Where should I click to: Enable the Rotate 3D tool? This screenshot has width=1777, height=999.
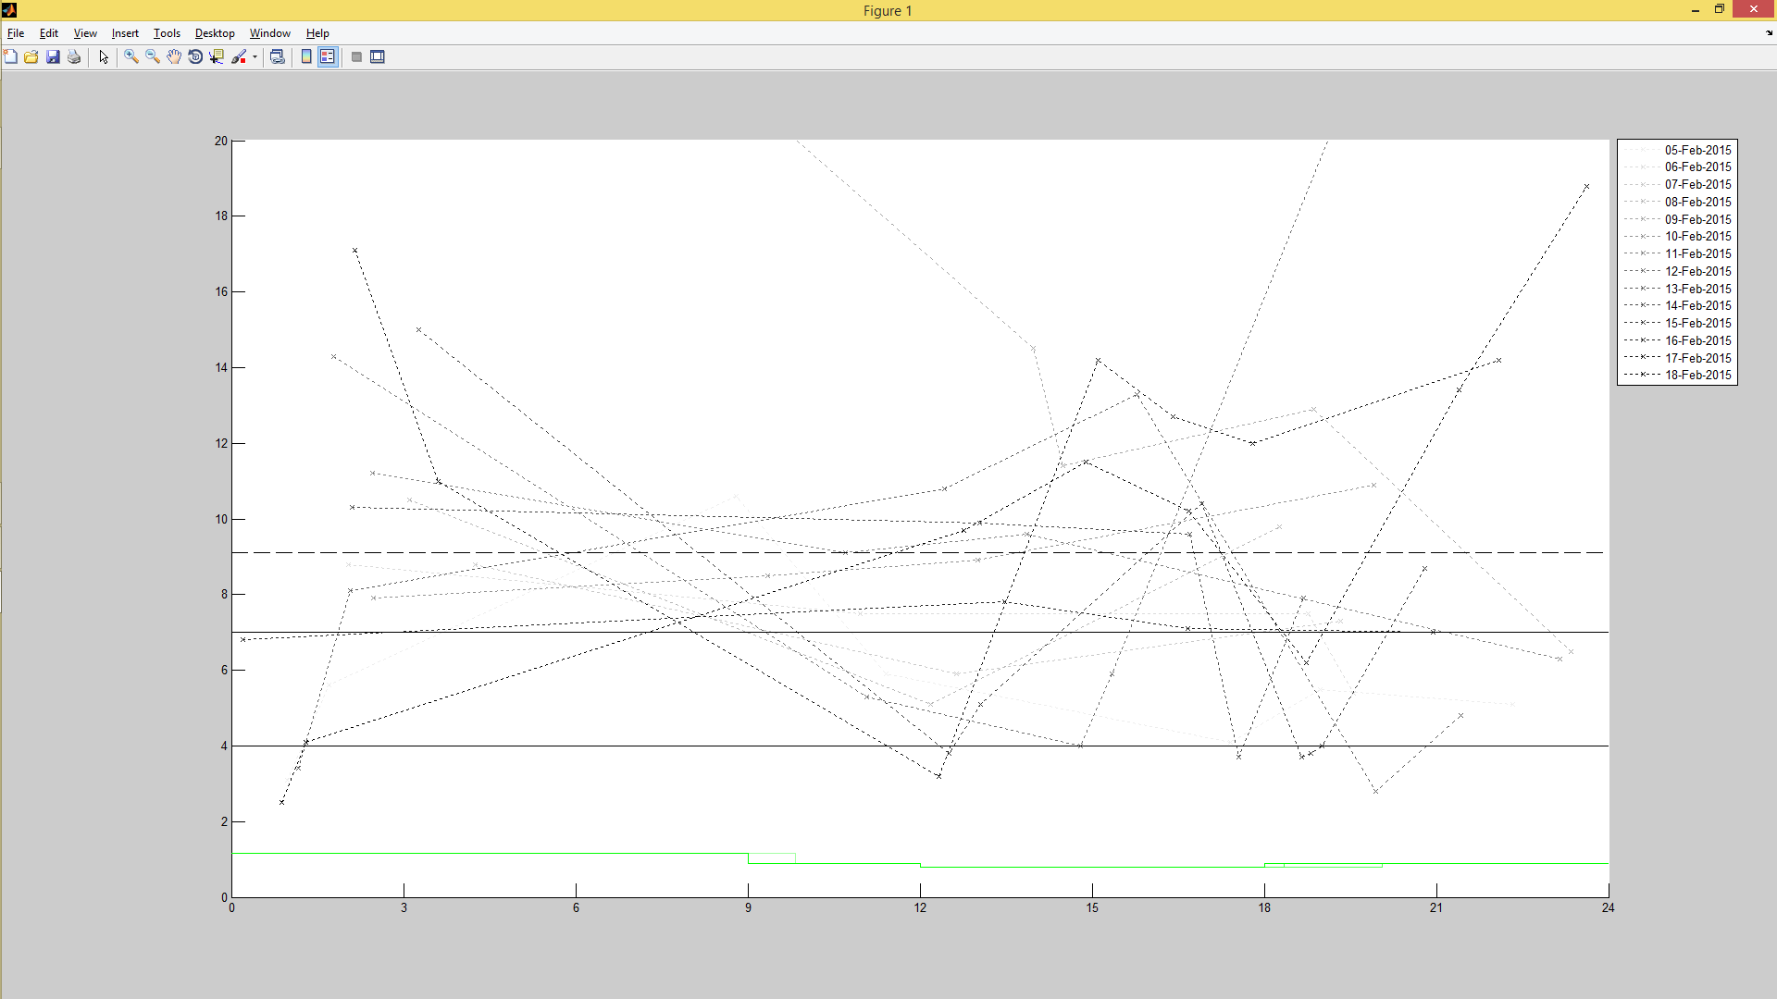click(195, 57)
